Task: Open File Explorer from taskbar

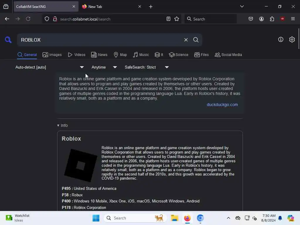Action: click(175, 218)
